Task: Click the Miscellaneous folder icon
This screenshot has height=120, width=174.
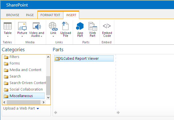Action: 6,96
